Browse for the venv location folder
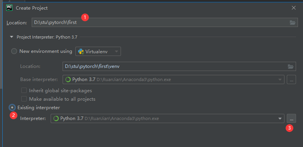 pos(291,66)
